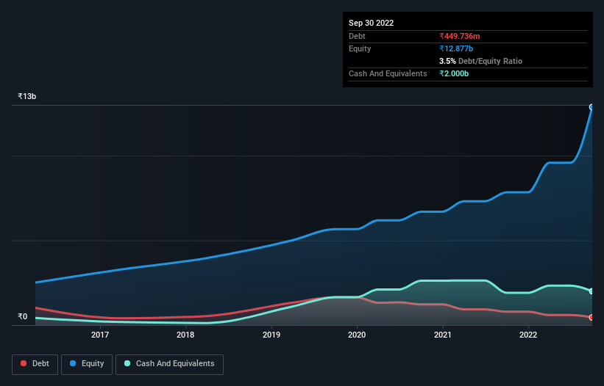Screen dimensions: 604x386
Task: Click the ₹13b y-axis label
Action: click(27, 96)
